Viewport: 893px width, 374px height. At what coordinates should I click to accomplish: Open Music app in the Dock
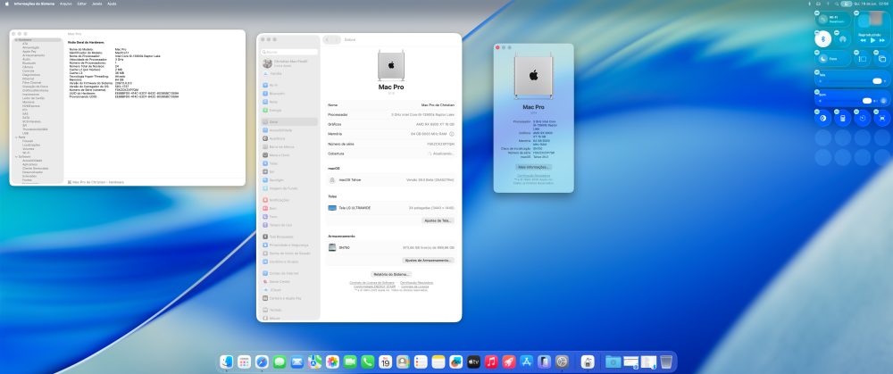491,362
